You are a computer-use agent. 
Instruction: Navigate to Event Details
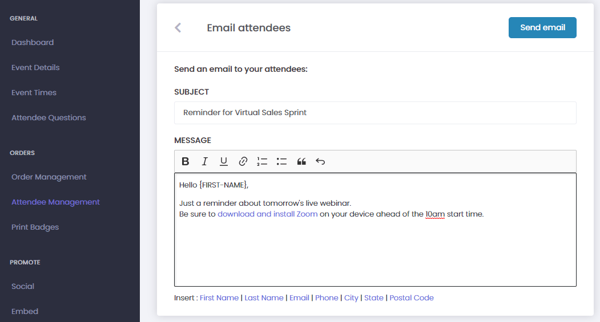[x=35, y=67]
